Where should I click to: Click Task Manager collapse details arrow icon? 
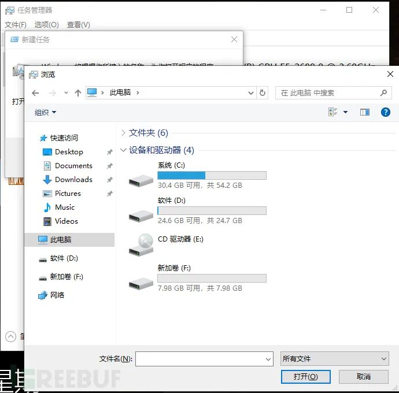click(10, 337)
